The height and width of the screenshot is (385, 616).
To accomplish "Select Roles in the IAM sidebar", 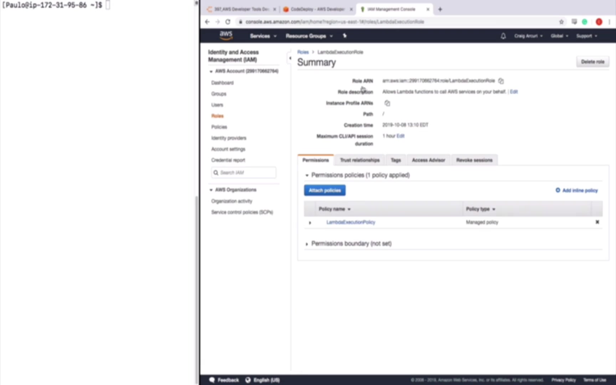I will 217,116.
